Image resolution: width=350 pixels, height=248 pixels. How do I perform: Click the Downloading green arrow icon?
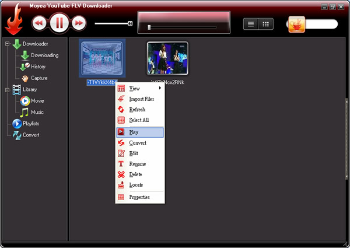[25, 55]
